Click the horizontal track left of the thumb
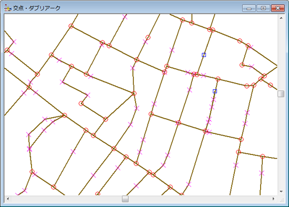 coord(67,199)
